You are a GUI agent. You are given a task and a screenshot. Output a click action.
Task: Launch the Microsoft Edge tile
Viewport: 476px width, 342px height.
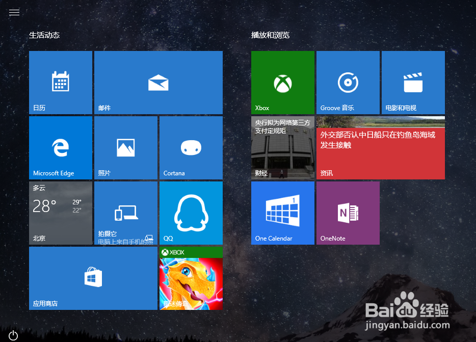pos(61,148)
